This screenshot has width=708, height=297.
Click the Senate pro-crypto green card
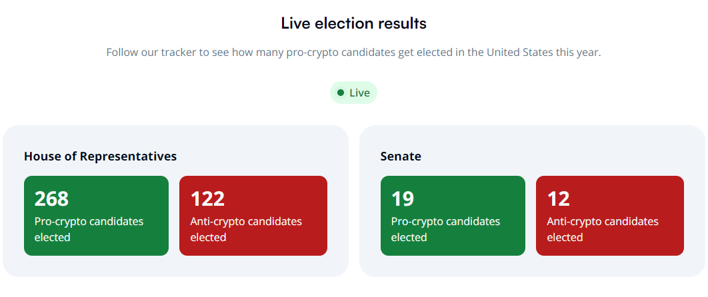(x=453, y=216)
